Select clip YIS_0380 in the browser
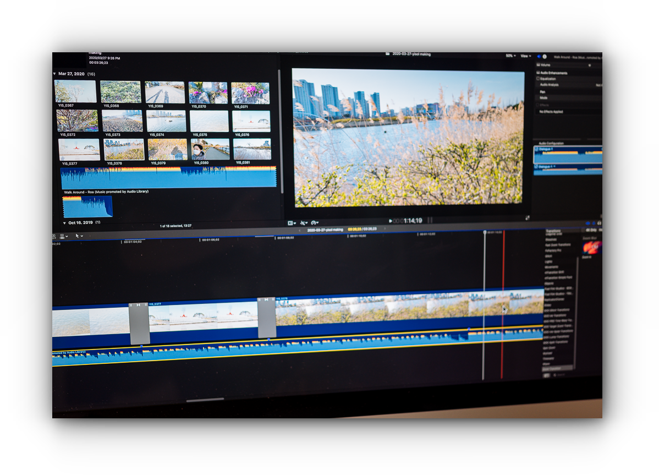659x475 pixels. click(210, 149)
